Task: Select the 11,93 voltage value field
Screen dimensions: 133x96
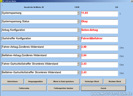Action: coord(99,14)
